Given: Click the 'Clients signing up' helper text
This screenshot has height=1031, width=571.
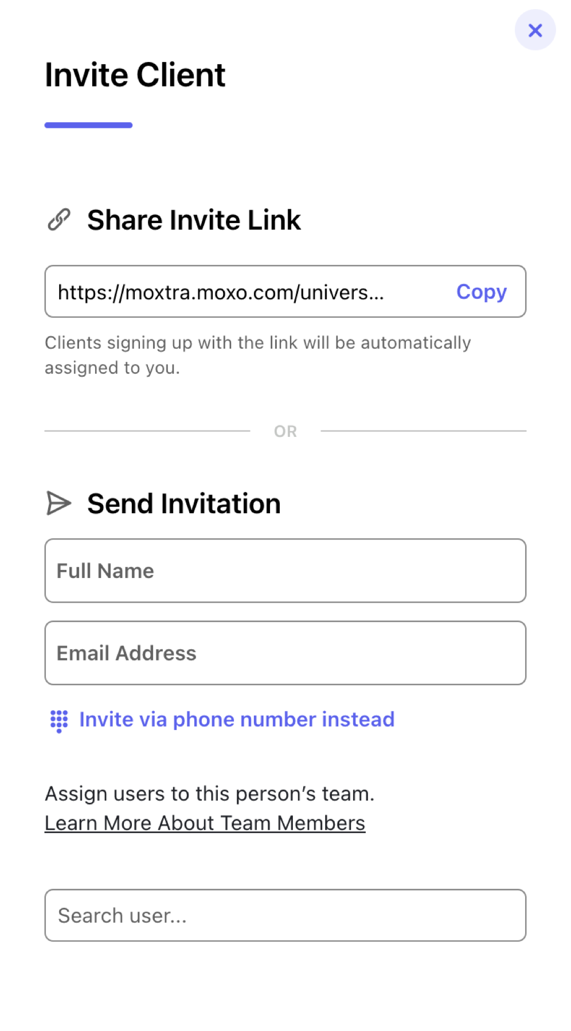Looking at the screenshot, I should [258, 355].
